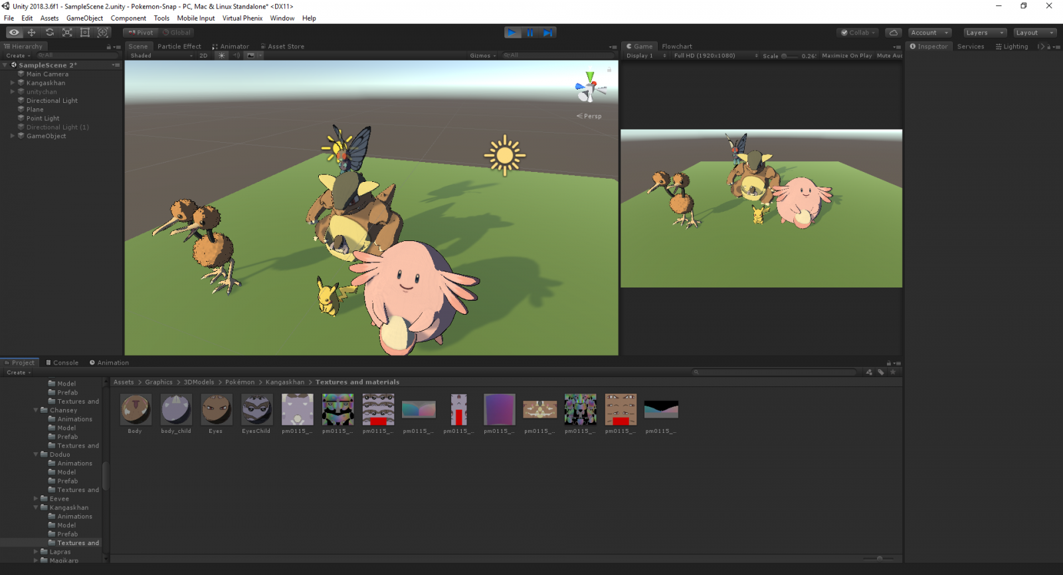This screenshot has width=1063, height=575.
Task: Switch to the Animator tab
Action: coord(231,46)
